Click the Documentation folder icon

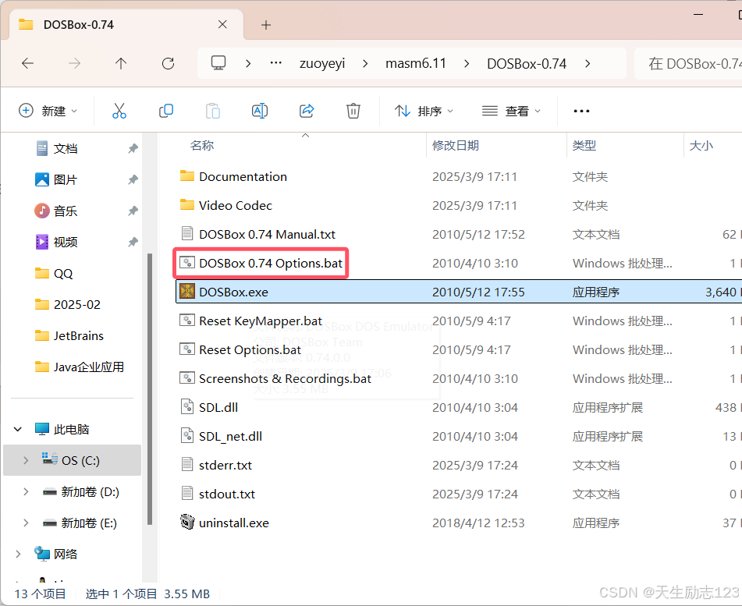point(187,176)
